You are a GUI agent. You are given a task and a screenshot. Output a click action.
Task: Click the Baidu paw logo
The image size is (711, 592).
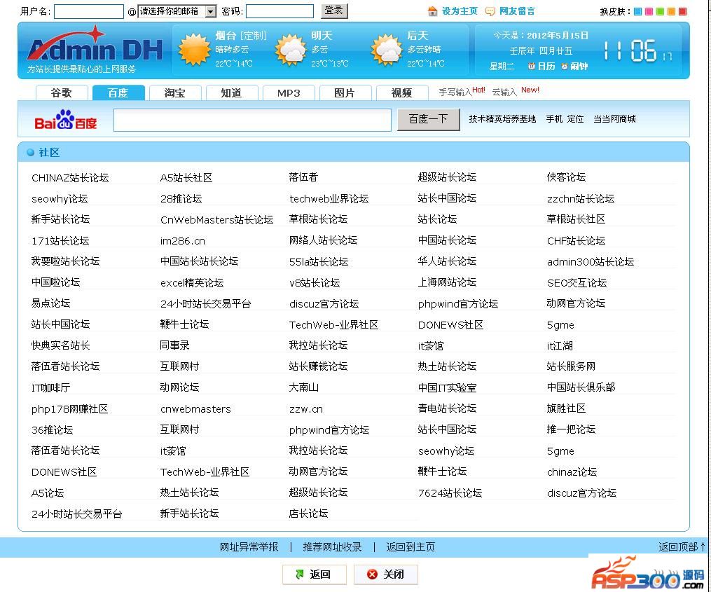coord(65,119)
